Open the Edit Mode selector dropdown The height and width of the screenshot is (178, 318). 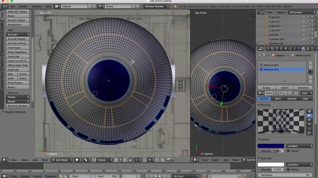click(62, 160)
